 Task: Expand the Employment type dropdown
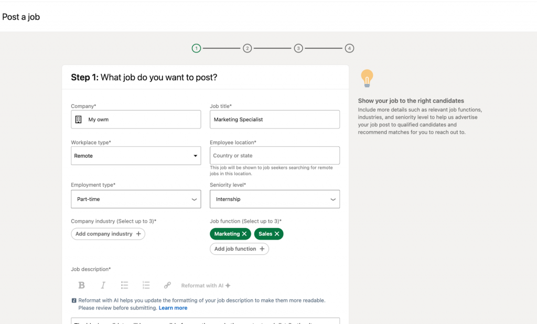point(136,199)
